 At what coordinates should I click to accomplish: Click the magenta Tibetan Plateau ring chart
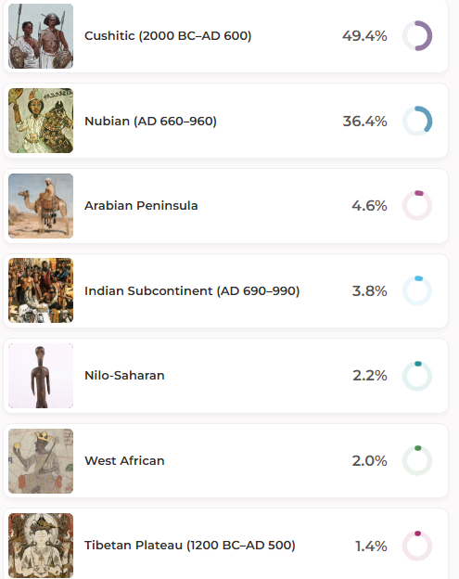tap(417, 546)
